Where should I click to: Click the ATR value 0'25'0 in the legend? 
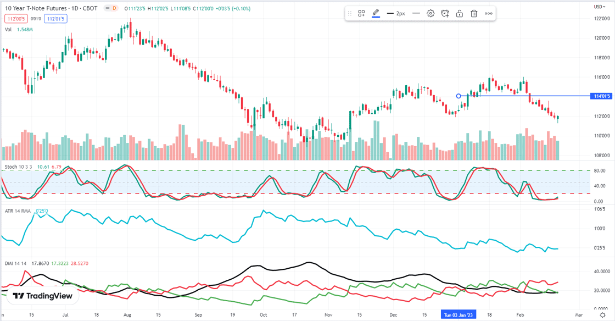click(42, 211)
